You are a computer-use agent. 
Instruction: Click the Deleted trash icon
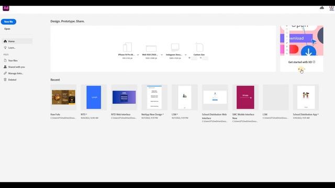click(x=5, y=79)
